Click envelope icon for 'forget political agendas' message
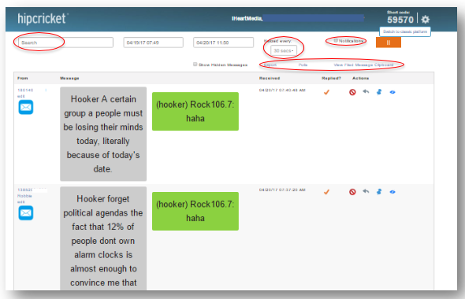Screen dimensions: 465x299 (x=26, y=213)
